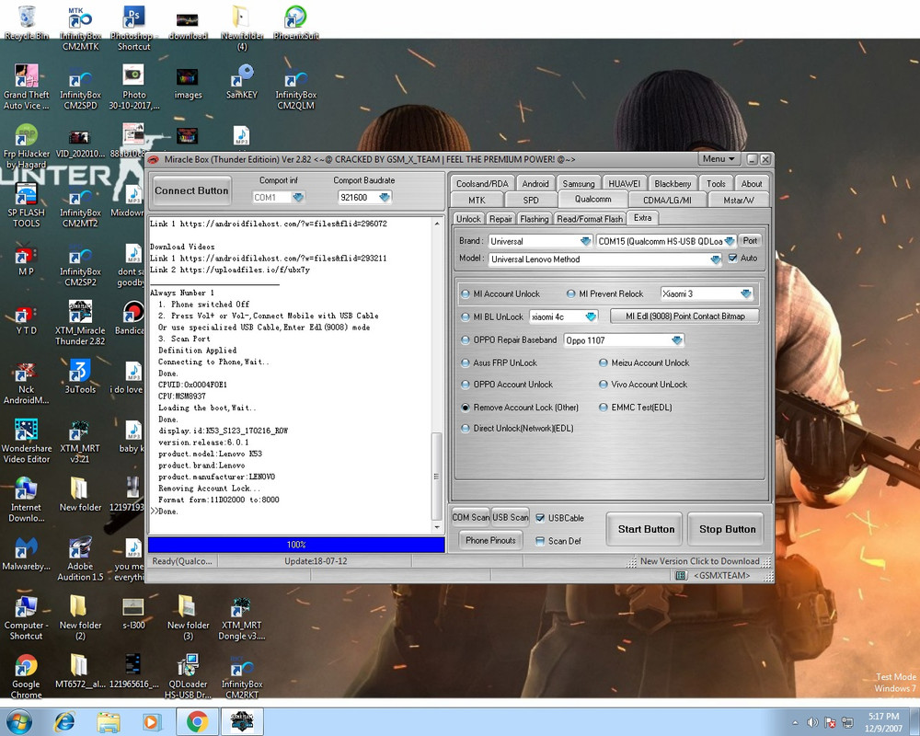Select MI Account Unlock radio

coord(466,294)
